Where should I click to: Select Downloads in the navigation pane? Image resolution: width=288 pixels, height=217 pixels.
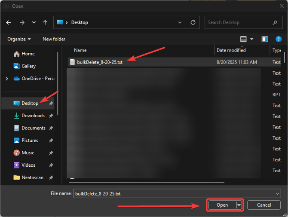pyautogui.click(x=33, y=116)
